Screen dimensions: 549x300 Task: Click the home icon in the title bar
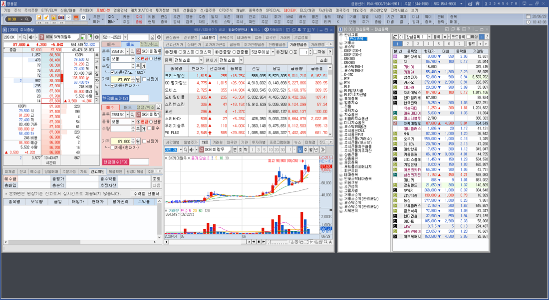pos(478,3)
